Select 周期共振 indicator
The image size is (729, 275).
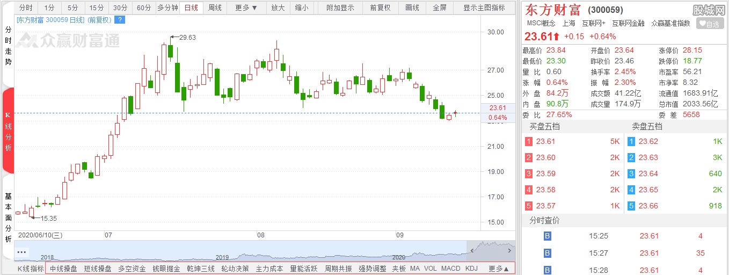[x=338, y=269]
